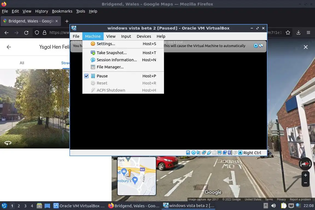Zoom out Street View with minus button
The image size is (315, 210).
coord(305,183)
